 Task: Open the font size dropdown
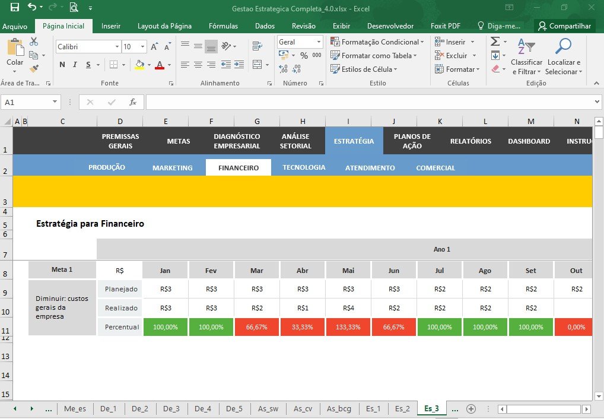(x=142, y=47)
